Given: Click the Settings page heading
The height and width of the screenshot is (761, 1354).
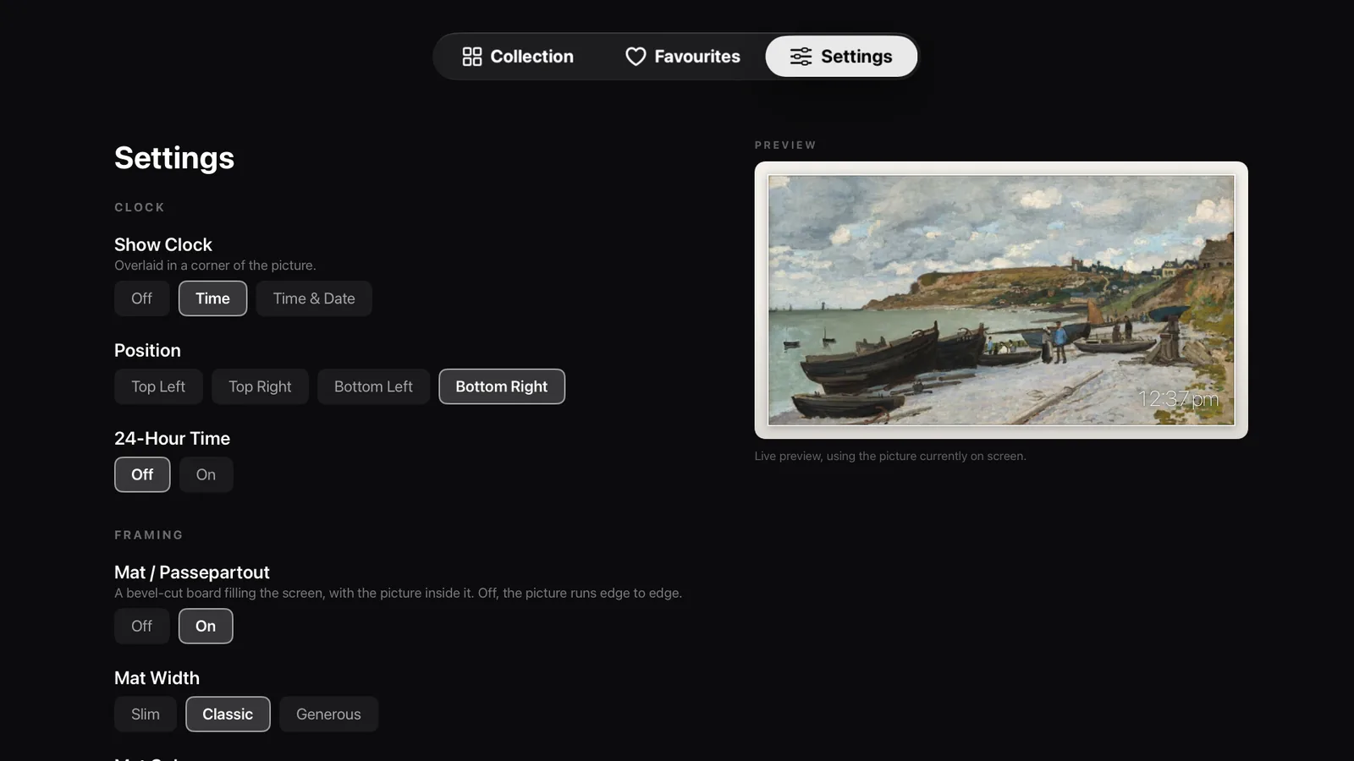Looking at the screenshot, I should click(174, 158).
